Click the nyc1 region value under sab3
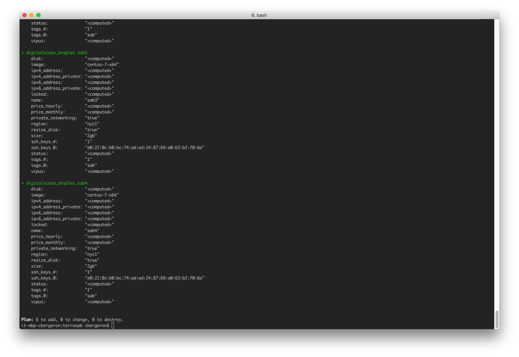519x357 pixels. tap(92, 124)
